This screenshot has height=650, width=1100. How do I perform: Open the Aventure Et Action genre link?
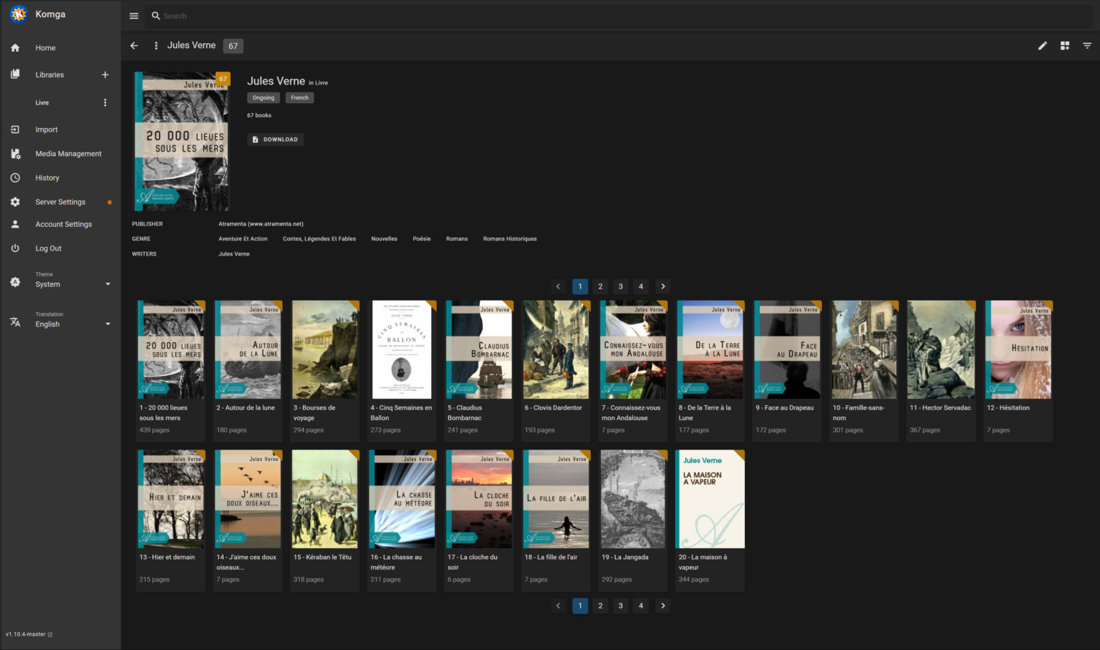(243, 238)
